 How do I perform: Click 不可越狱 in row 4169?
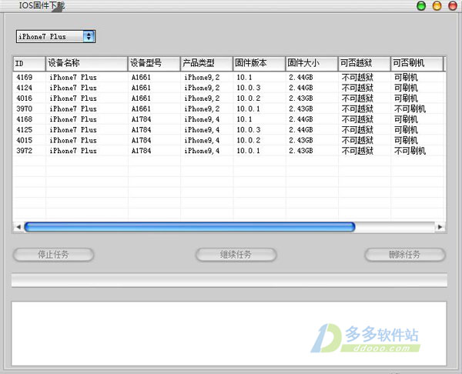click(357, 78)
